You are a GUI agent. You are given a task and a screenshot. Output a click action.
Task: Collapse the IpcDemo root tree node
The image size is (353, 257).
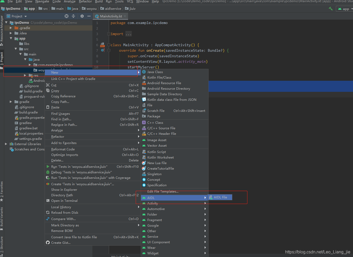(6, 22)
